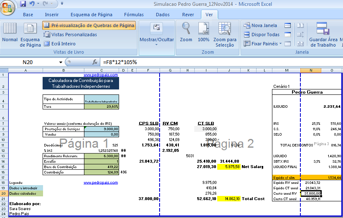Click the formula bar with =F8*12*105%
This screenshot has width=343, height=218.
coord(221,62)
